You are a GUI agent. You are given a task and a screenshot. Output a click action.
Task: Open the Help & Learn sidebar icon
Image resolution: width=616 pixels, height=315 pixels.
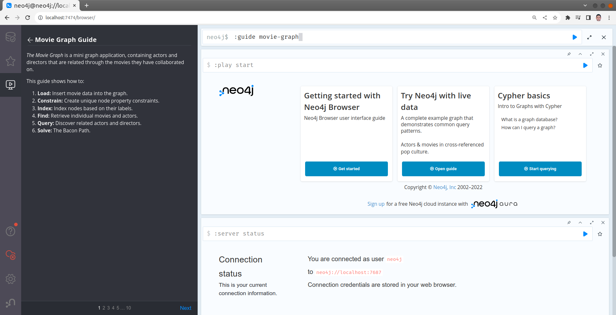point(11,231)
